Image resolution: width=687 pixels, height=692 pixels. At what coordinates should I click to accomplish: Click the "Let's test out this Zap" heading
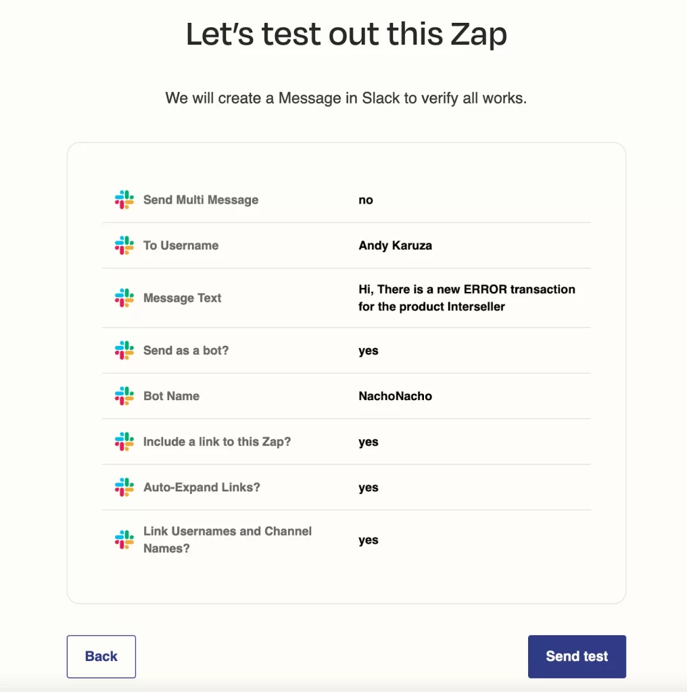point(347,34)
